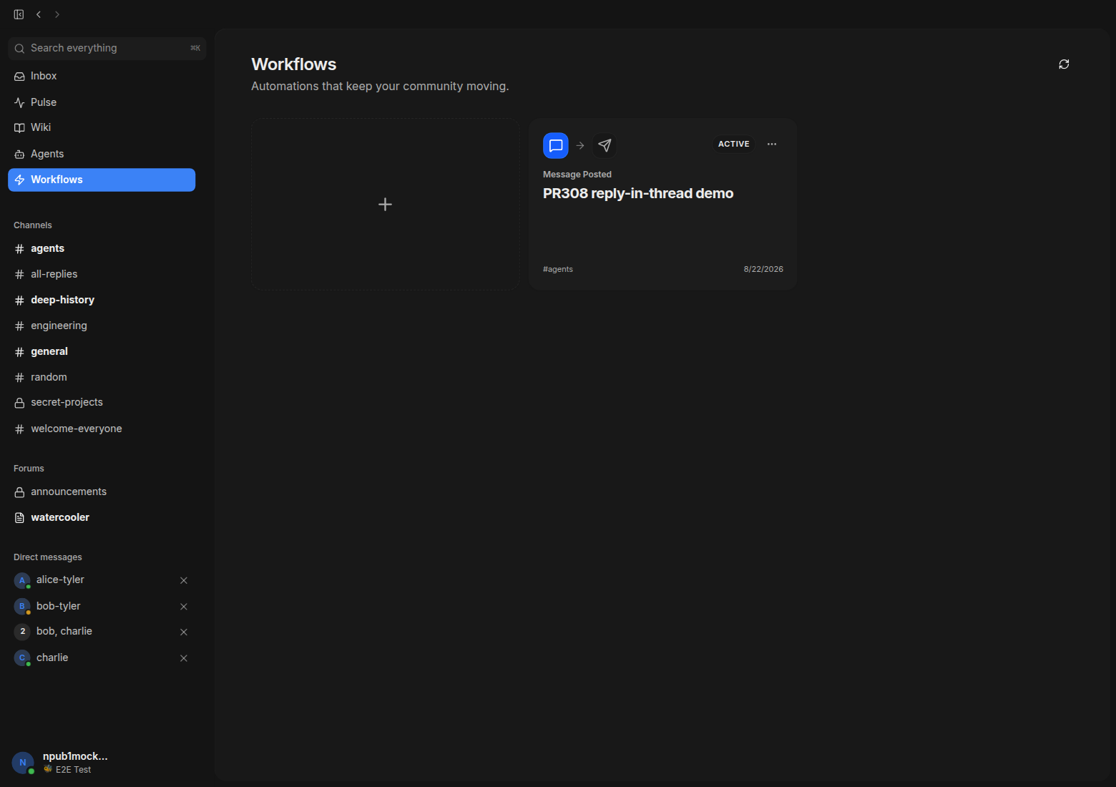Open the Inbox

coord(102,76)
